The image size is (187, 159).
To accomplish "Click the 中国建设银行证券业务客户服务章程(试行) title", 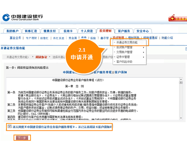I will (x=78, y=80).
